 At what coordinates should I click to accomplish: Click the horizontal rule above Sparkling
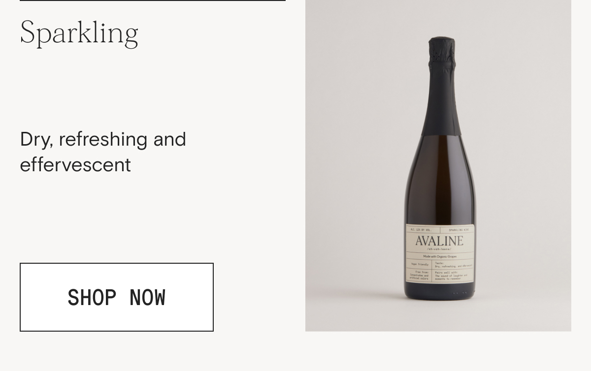pos(153,0)
